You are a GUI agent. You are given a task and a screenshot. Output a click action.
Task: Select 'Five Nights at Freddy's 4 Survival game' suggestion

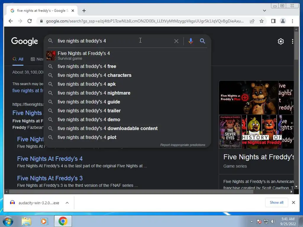[128, 56]
